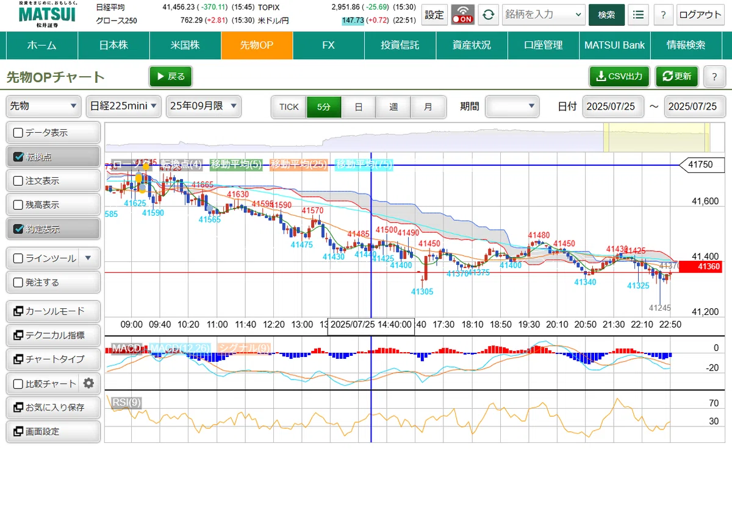Expand the 期間 period dropdown
Image resolution: width=732 pixels, height=527 pixels.
click(512, 106)
